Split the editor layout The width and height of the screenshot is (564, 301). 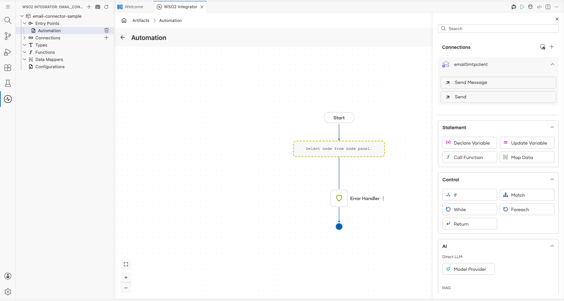coord(548,7)
